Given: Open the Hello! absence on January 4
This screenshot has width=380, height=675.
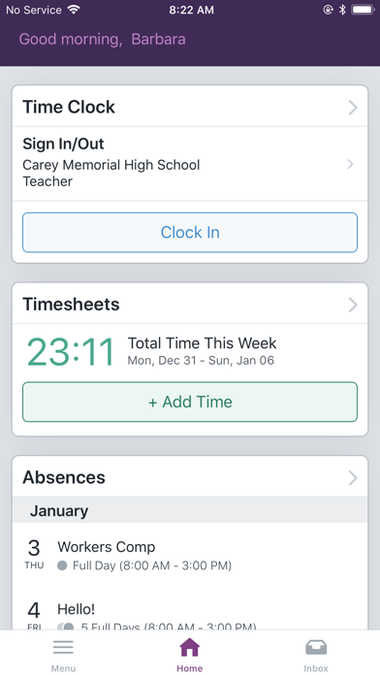Looking at the screenshot, I should (190, 613).
